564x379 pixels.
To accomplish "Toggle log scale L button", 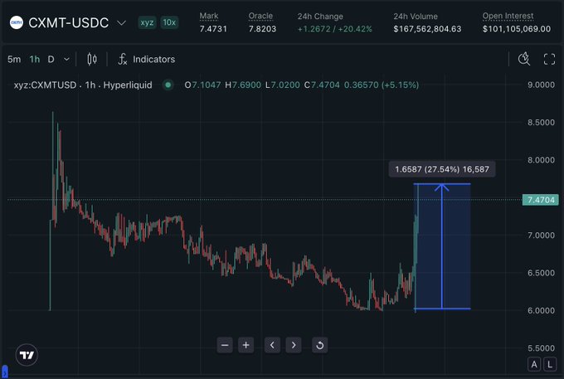I will 550,364.
